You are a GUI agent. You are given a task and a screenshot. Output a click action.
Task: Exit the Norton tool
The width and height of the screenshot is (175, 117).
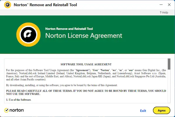click(x=143, y=111)
